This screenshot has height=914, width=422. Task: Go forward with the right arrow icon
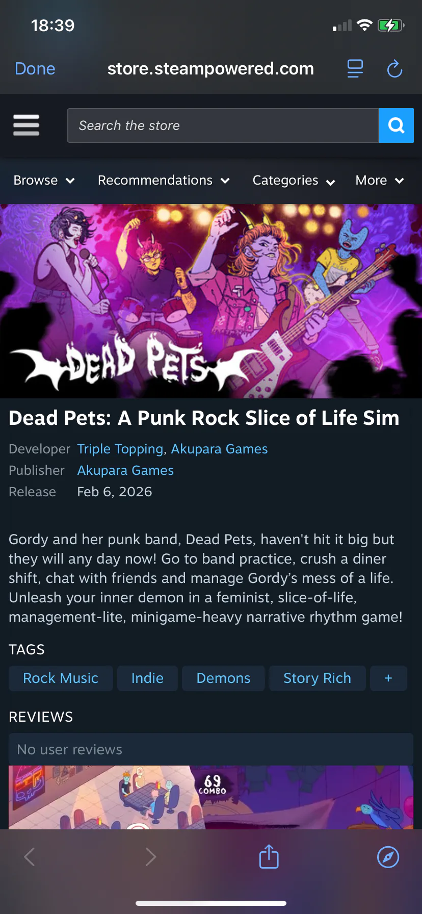[150, 857]
